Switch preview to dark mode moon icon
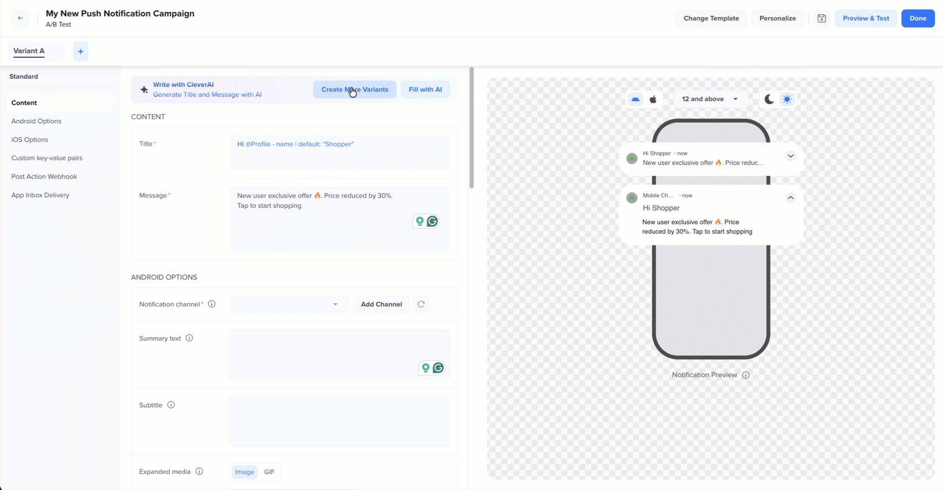The image size is (943, 490). pyautogui.click(x=769, y=99)
